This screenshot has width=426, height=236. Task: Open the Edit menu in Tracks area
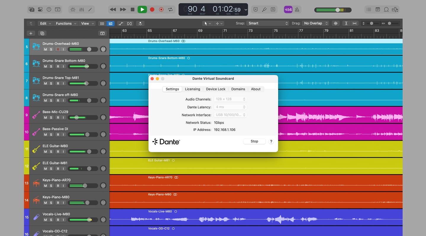click(x=46, y=23)
